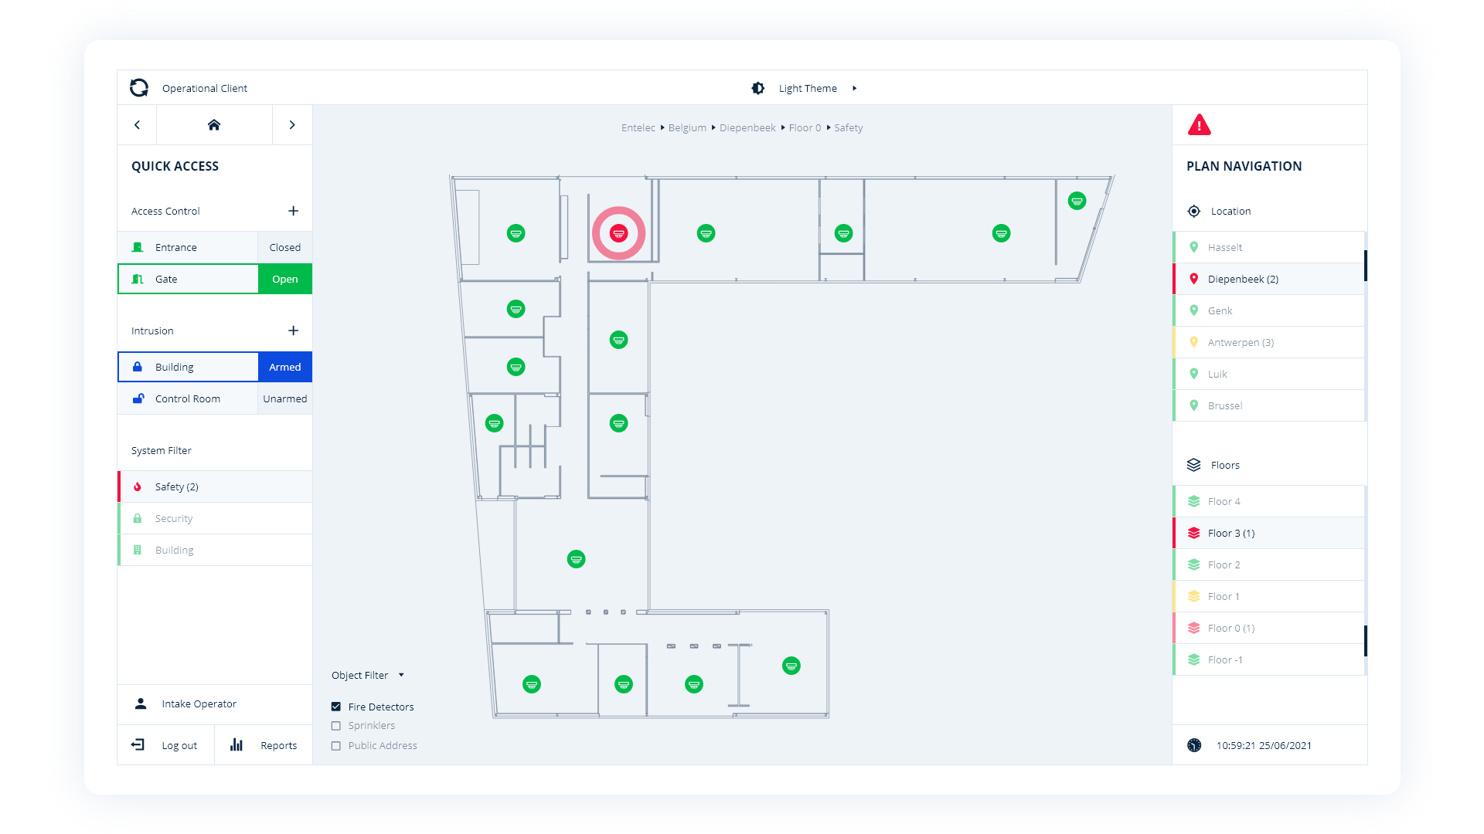Click the Light Theme brightness icon

(x=758, y=88)
